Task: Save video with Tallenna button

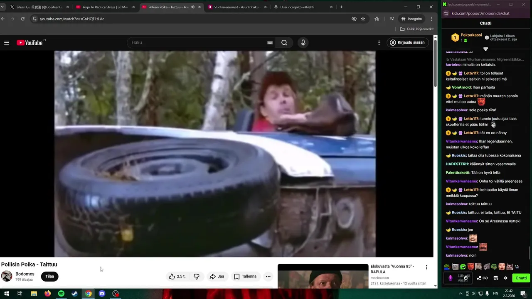Action: (x=245, y=277)
